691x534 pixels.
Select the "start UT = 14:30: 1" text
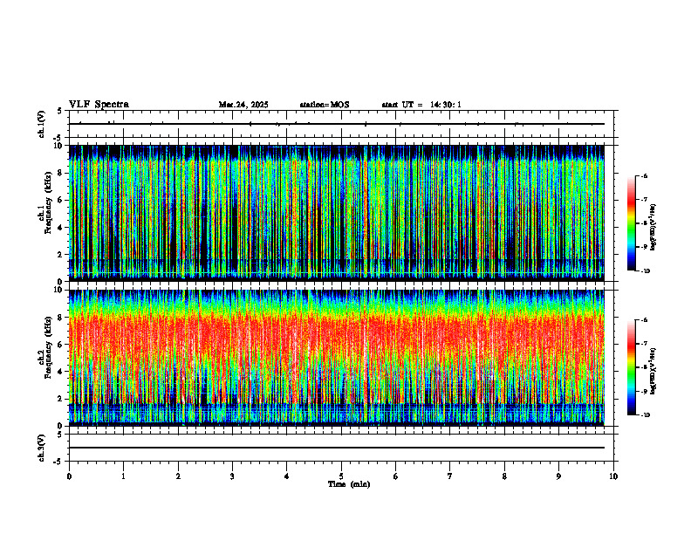(x=421, y=105)
